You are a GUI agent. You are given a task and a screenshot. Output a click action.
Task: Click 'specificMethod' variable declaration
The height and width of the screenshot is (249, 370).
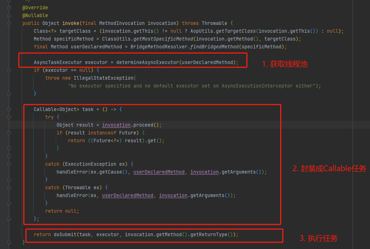(74, 39)
